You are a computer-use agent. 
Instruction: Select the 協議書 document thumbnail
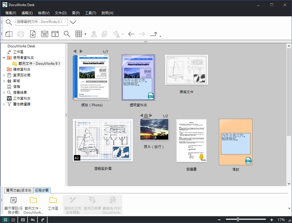[x=191, y=141]
